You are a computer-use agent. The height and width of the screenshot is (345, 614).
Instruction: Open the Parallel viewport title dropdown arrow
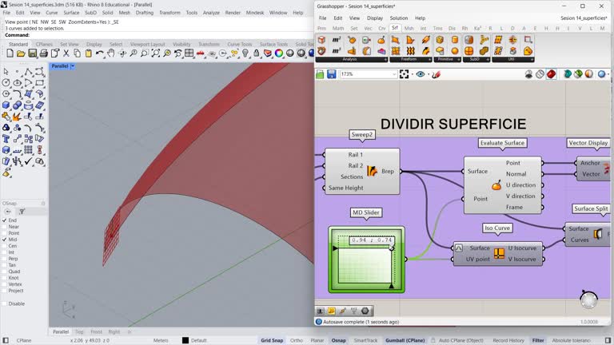tap(72, 66)
